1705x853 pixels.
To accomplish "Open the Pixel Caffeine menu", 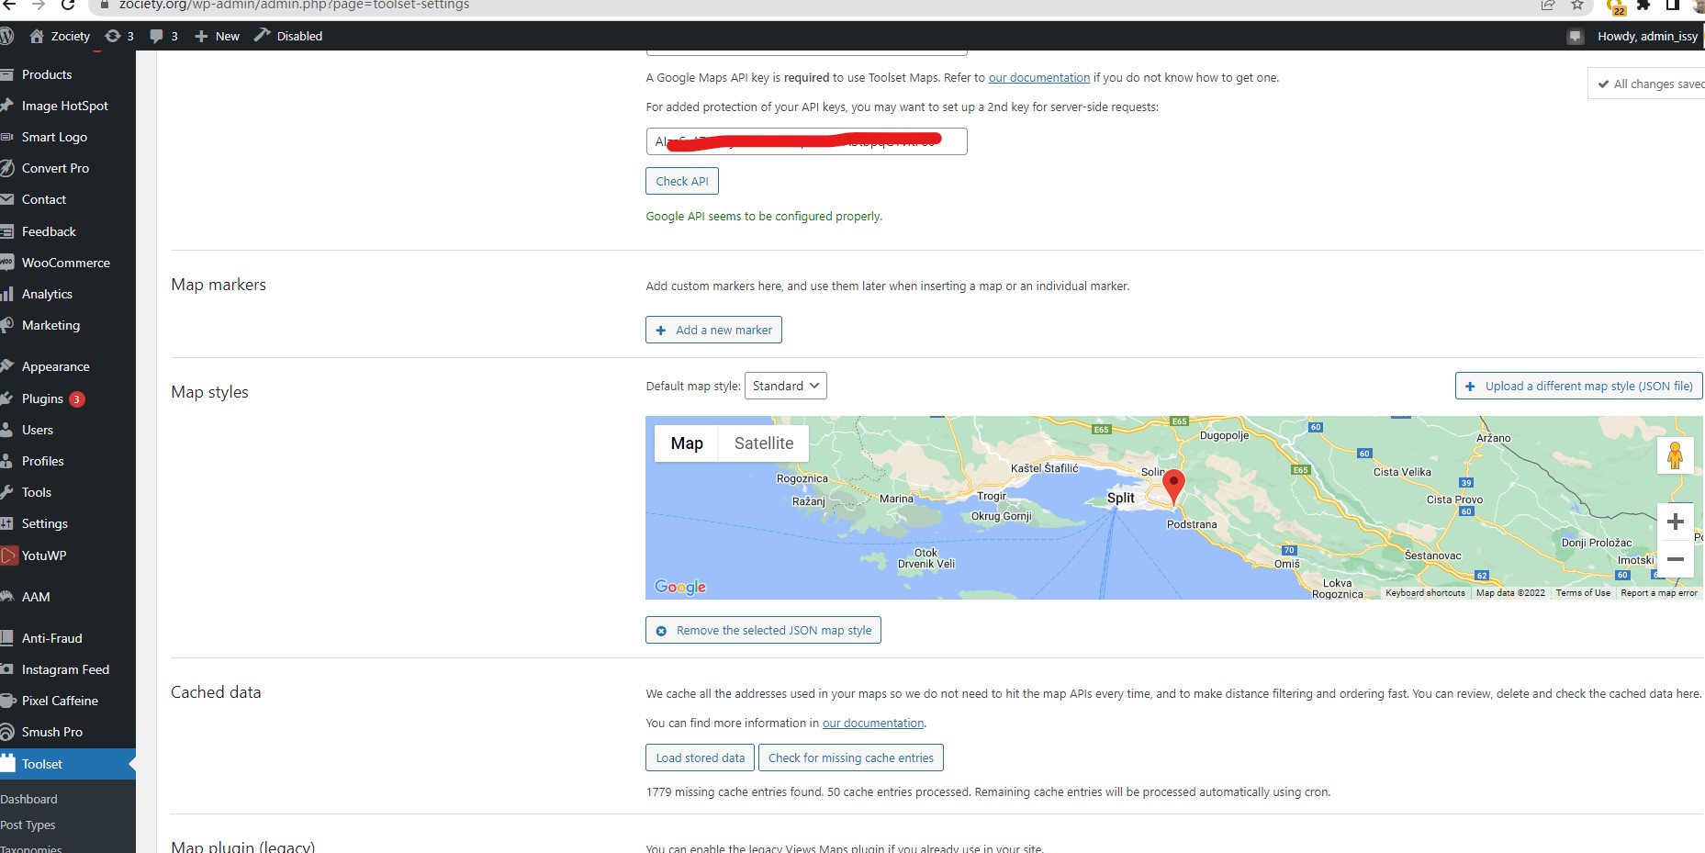I will (x=60, y=701).
